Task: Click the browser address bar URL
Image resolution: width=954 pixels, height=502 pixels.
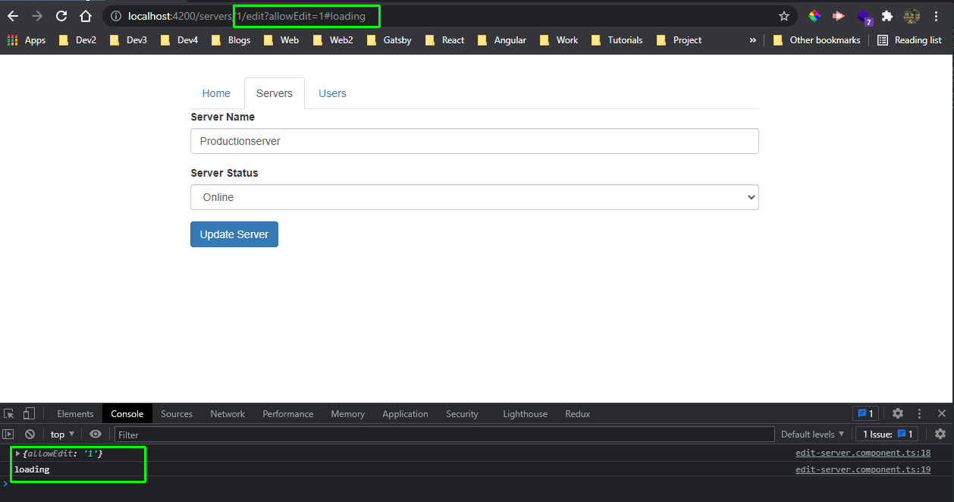Action: click(x=246, y=16)
